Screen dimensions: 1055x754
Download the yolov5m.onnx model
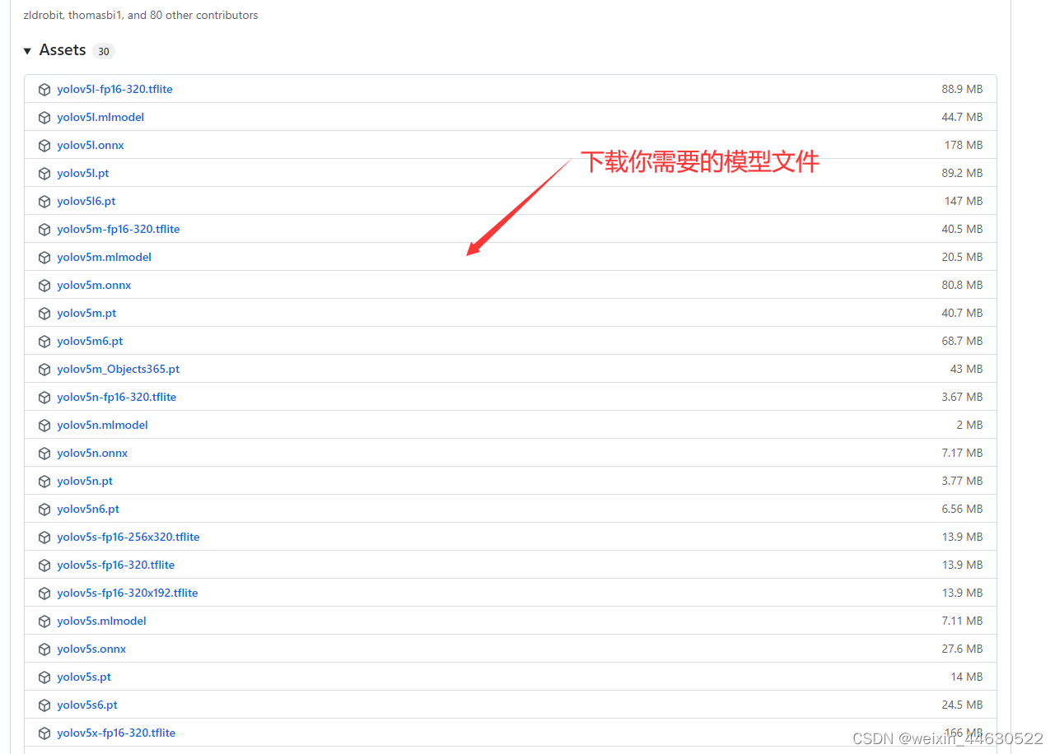94,285
